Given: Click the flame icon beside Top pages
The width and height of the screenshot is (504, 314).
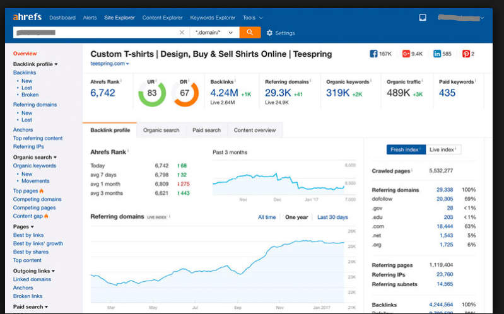Looking at the screenshot, I should coord(42,191).
